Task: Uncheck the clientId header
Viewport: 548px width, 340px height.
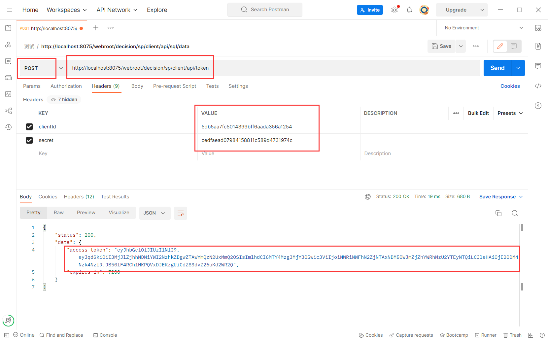Action: [x=29, y=126]
